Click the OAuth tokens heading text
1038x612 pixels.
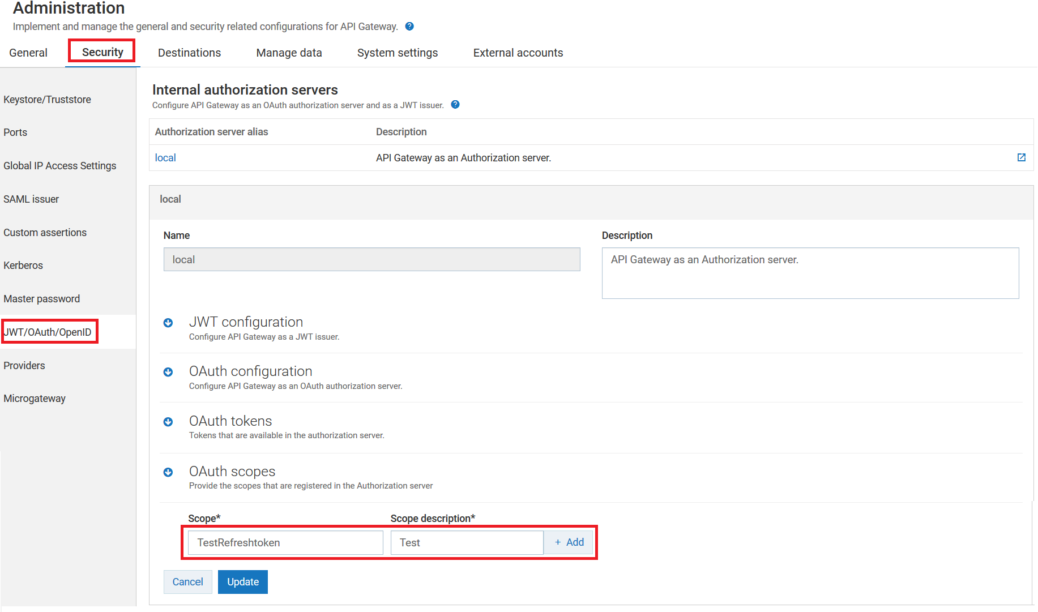coord(230,421)
